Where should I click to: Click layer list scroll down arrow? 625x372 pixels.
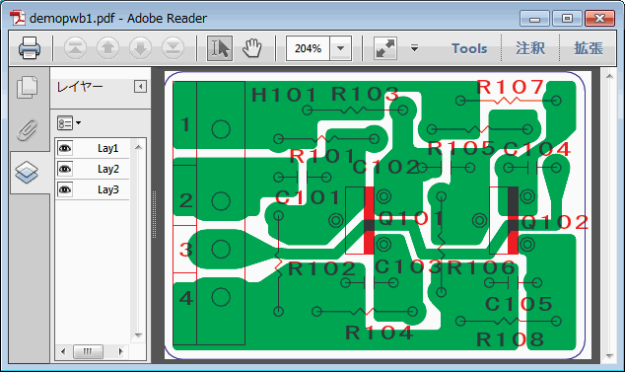click(138, 335)
